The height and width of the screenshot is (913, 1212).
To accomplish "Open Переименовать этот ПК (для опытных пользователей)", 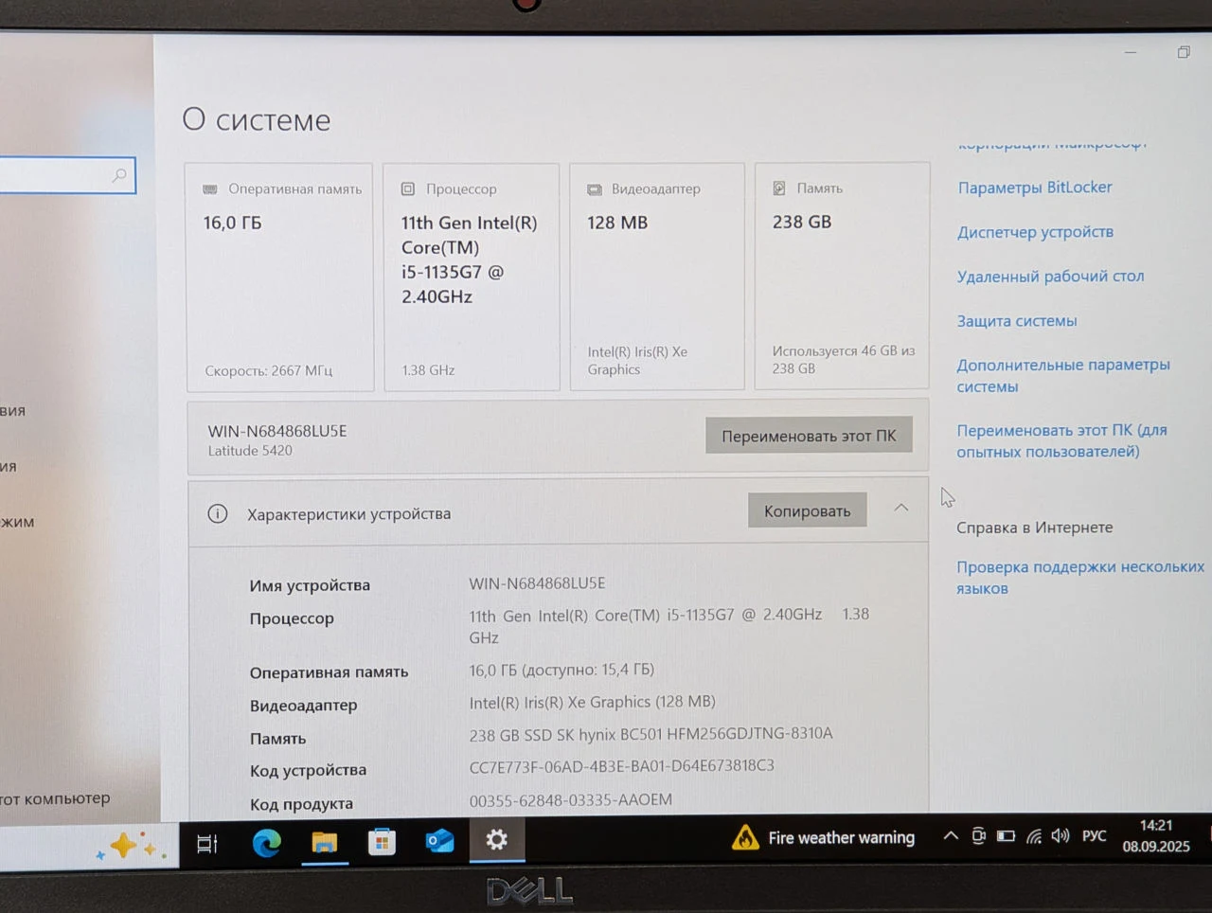I will [x=1061, y=440].
